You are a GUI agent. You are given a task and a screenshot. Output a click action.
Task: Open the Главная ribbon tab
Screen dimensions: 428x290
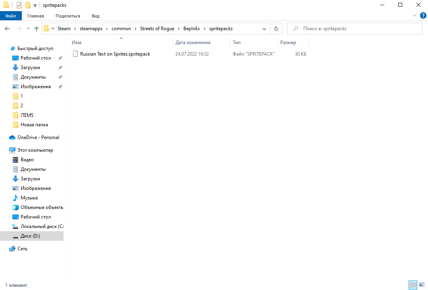[35, 16]
